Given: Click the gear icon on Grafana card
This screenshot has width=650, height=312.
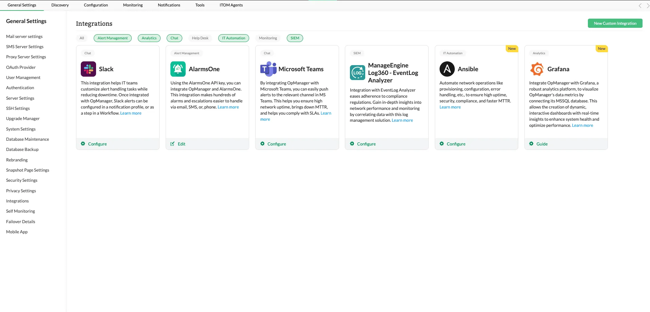Looking at the screenshot, I should click(532, 144).
